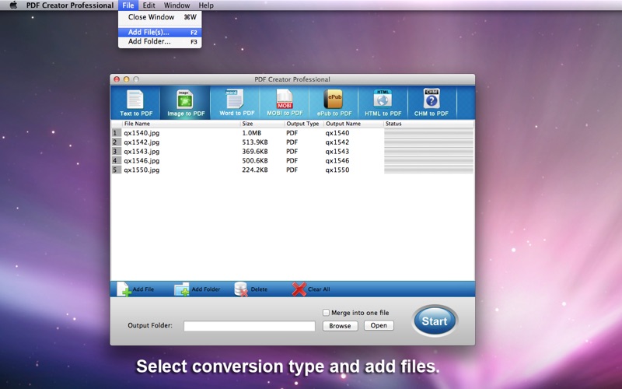Select file row qx1540.jpg
The image size is (622, 389).
292,133
